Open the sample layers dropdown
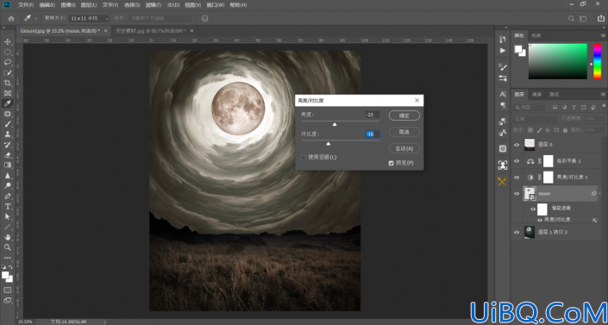Viewport: 608px width, 325px height. [x=160, y=18]
